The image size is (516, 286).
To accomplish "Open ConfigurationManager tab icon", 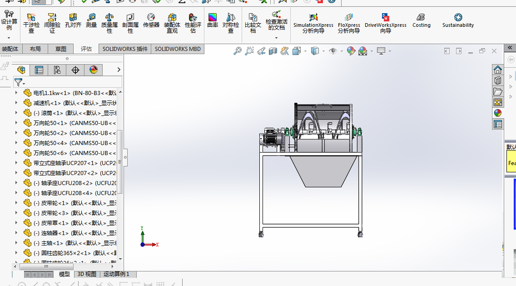I will click(x=57, y=70).
